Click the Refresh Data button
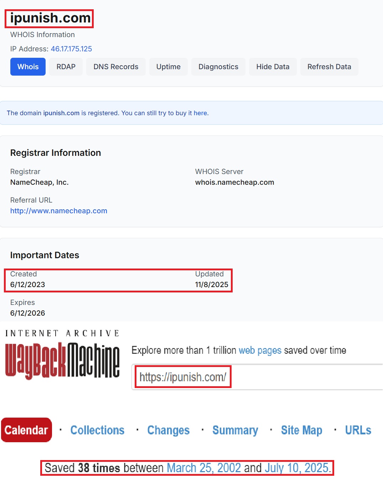The height and width of the screenshot is (495, 383). [329, 67]
